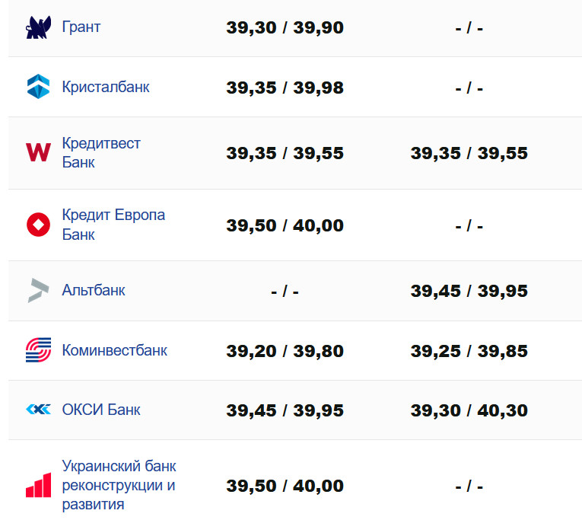Go to the Альтбанк link
The image size is (582, 520).
tap(94, 290)
